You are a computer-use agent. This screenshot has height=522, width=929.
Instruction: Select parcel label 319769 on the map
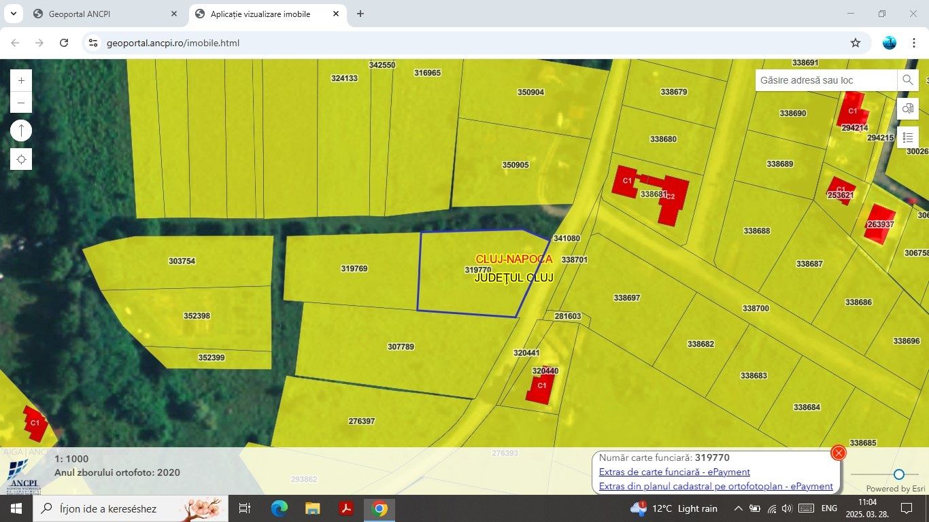pos(354,268)
